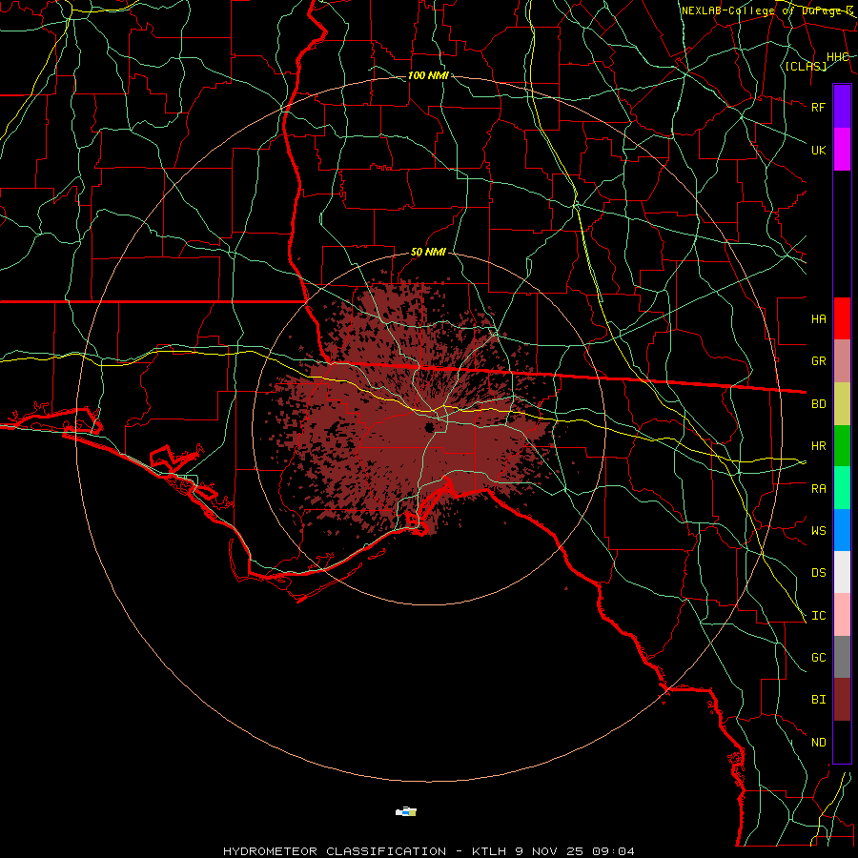Image resolution: width=858 pixels, height=858 pixels.
Task: Select the light pink IC legend swatch
Action: coord(842,615)
